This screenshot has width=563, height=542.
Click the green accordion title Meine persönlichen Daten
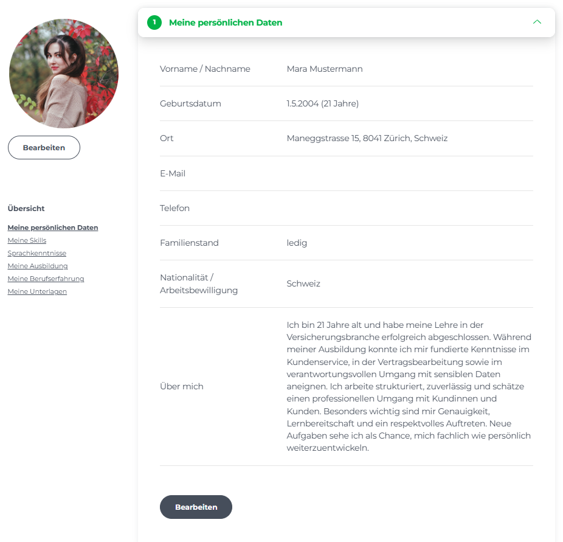(x=226, y=23)
